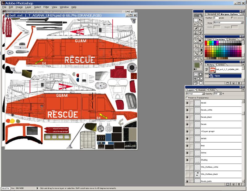Select the Rectangular Marquee tool
The width and height of the screenshot is (247, 191).
pos(196,20)
